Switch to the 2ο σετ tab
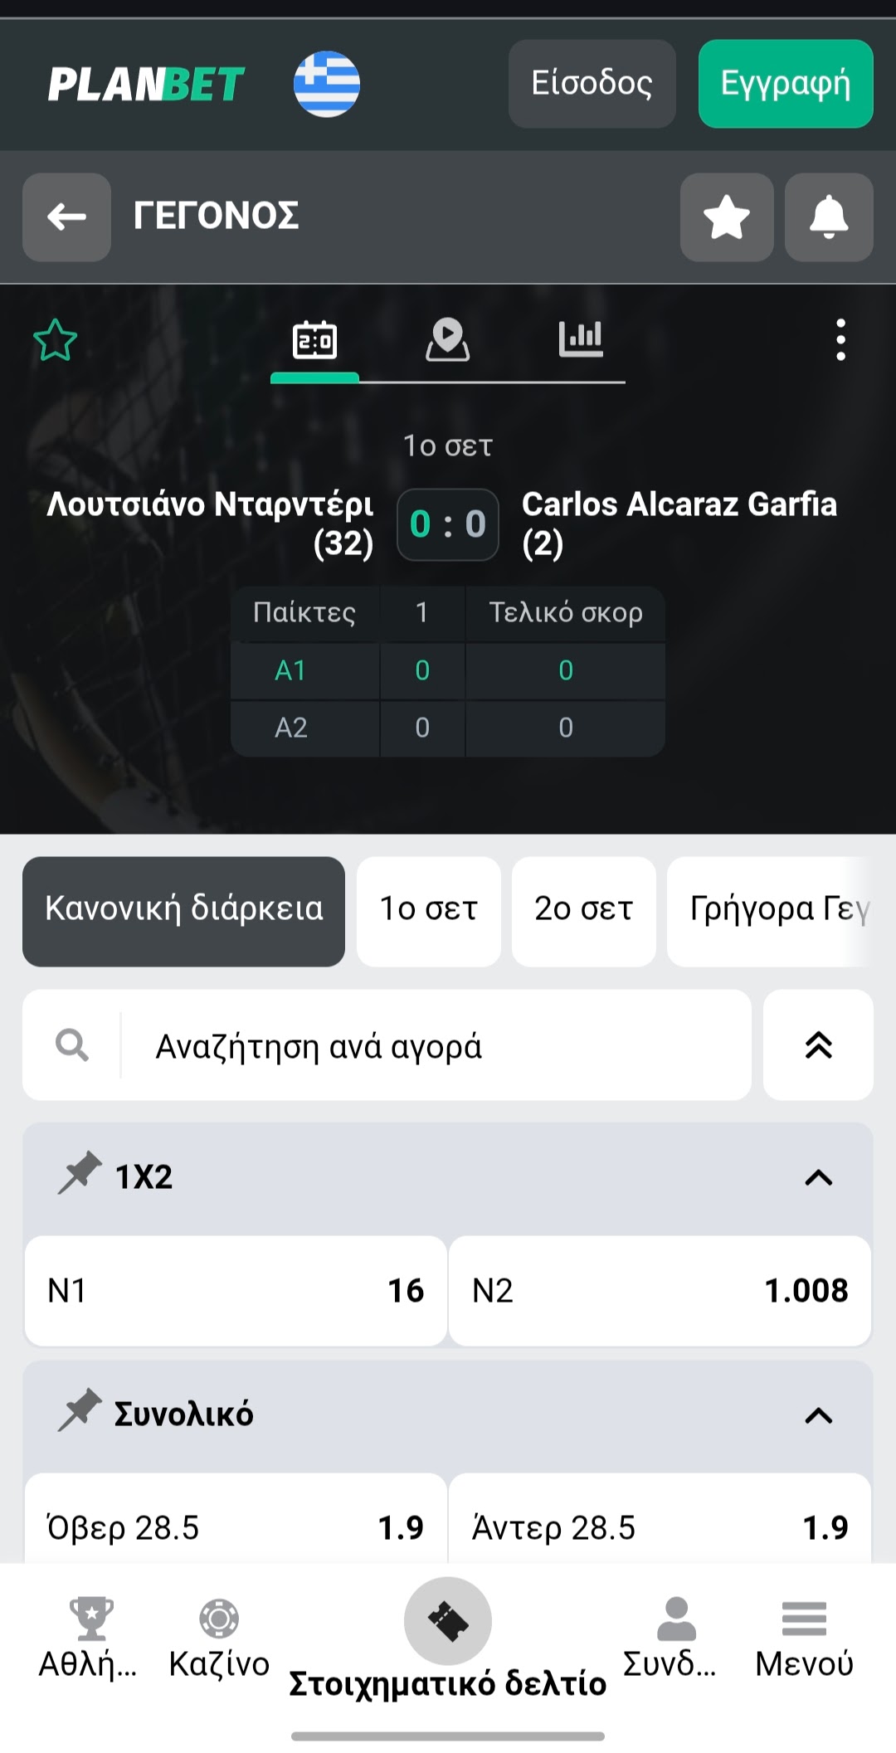This screenshot has width=896, height=1753. tap(583, 910)
